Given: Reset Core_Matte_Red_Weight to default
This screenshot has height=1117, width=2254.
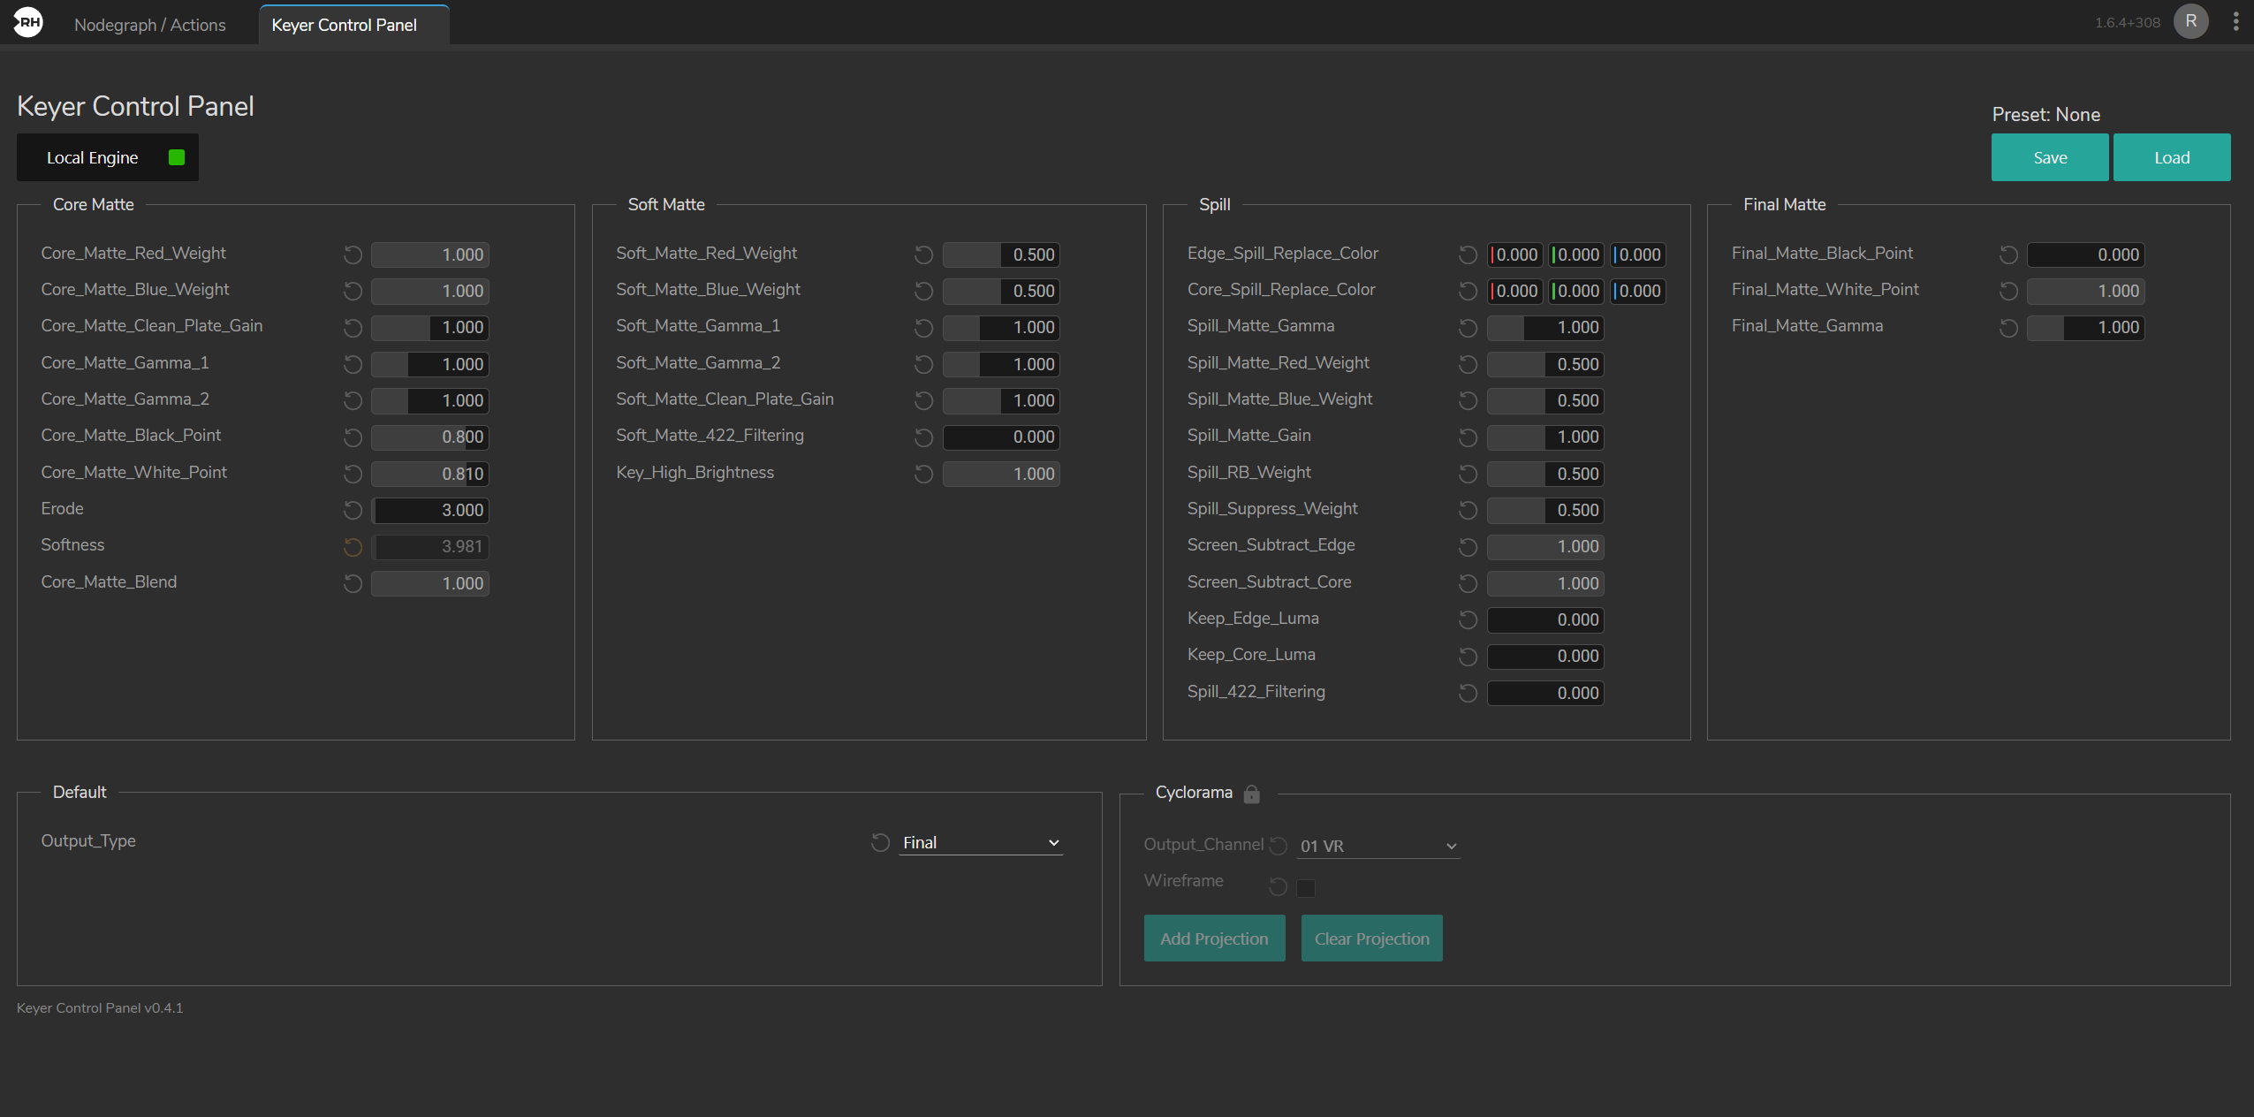Looking at the screenshot, I should [x=352, y=255].
